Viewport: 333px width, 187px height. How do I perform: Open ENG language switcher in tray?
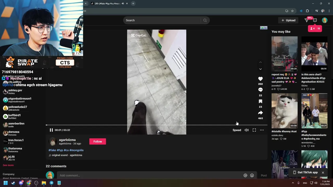pos(305,183)
